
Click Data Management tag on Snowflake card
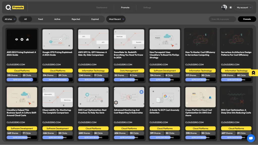[129, 71]
